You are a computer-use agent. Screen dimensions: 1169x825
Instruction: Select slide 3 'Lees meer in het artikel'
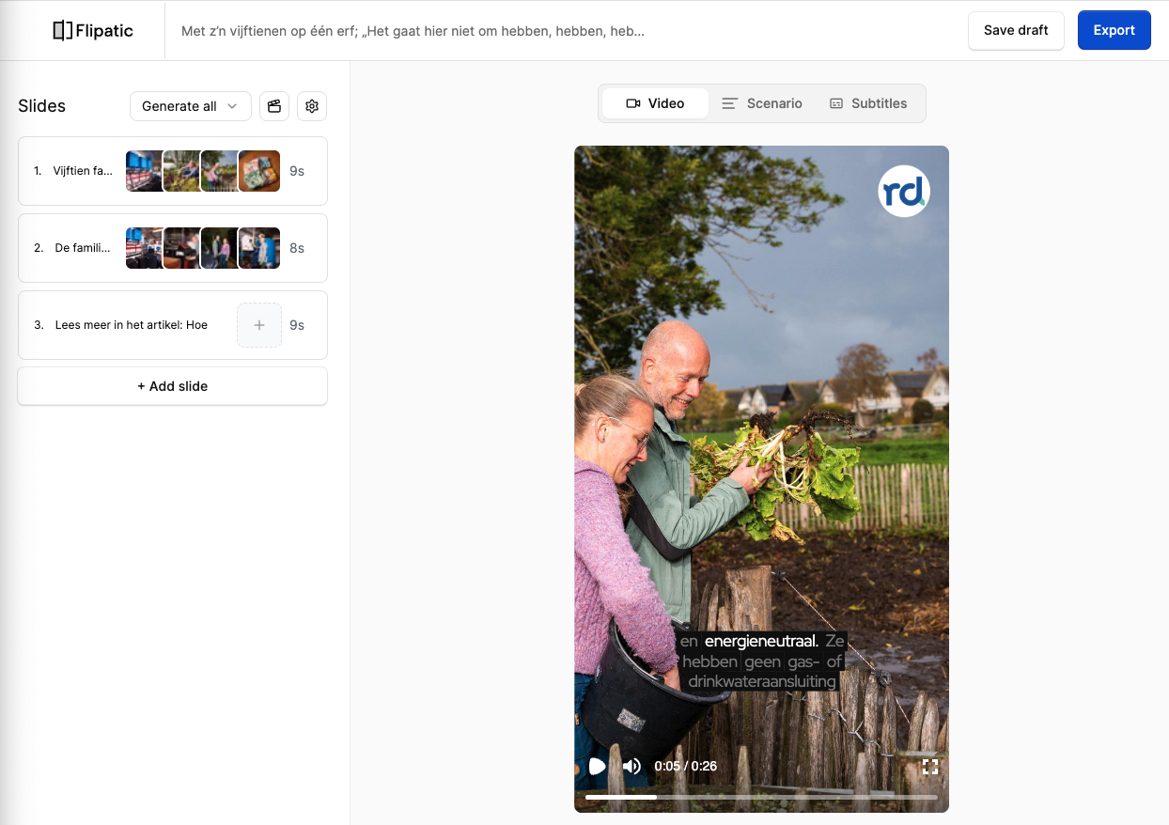tap(173, 325)
